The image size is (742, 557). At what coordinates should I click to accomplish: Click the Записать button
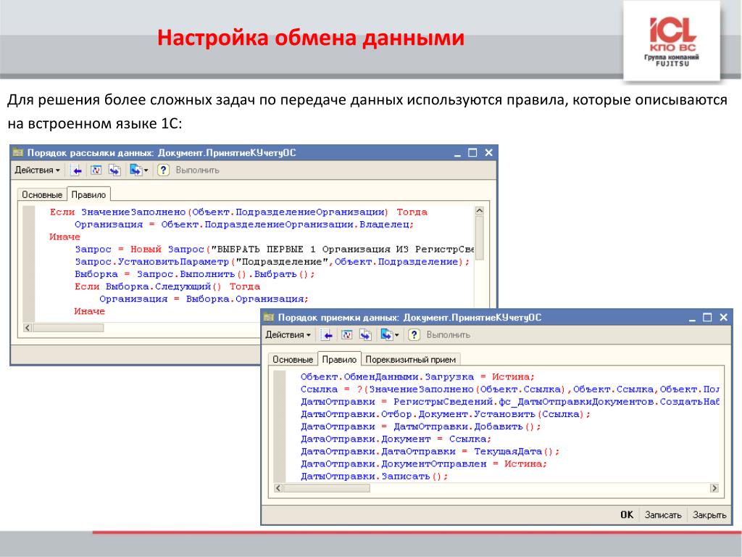pos(662,515)
